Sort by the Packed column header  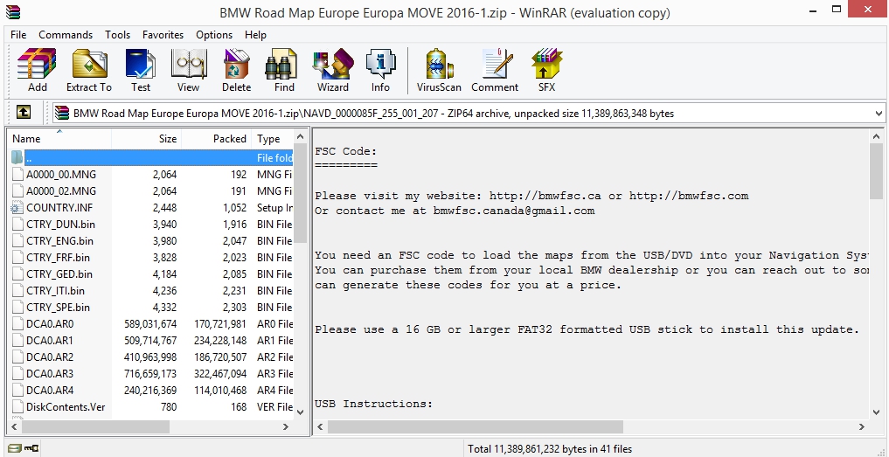(x=217, y=138)
